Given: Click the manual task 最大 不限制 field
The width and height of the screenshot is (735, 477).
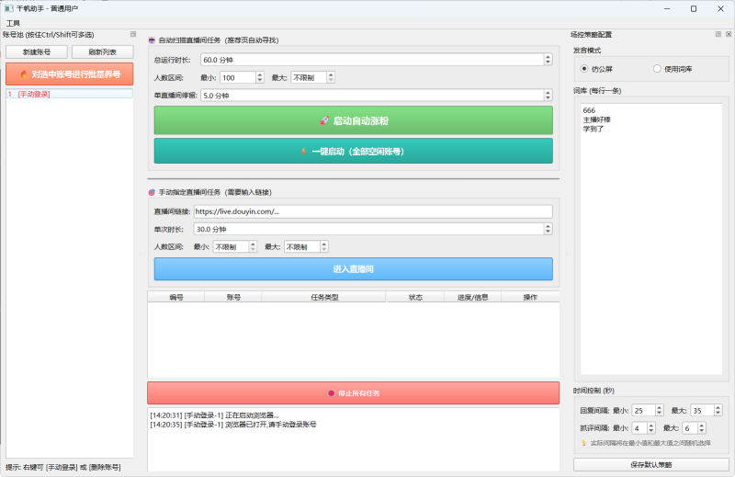Looking at the screenshot, I should (302, 246).
